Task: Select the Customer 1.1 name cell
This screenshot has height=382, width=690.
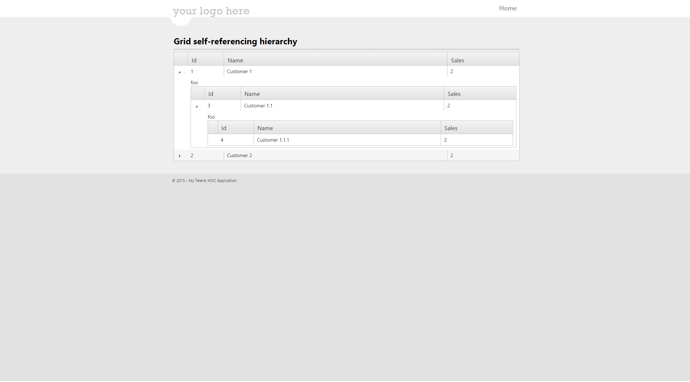Action: (342, 106)
